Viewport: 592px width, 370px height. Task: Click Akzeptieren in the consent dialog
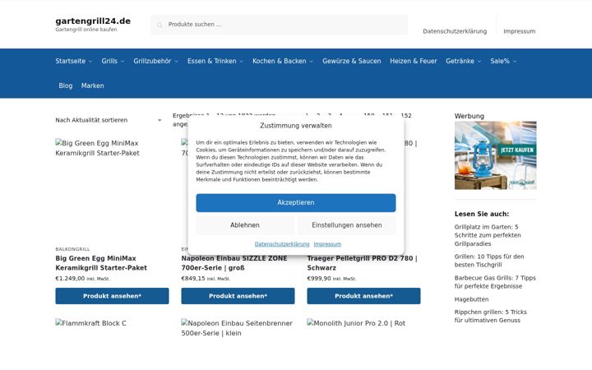(x=296, y=203)
